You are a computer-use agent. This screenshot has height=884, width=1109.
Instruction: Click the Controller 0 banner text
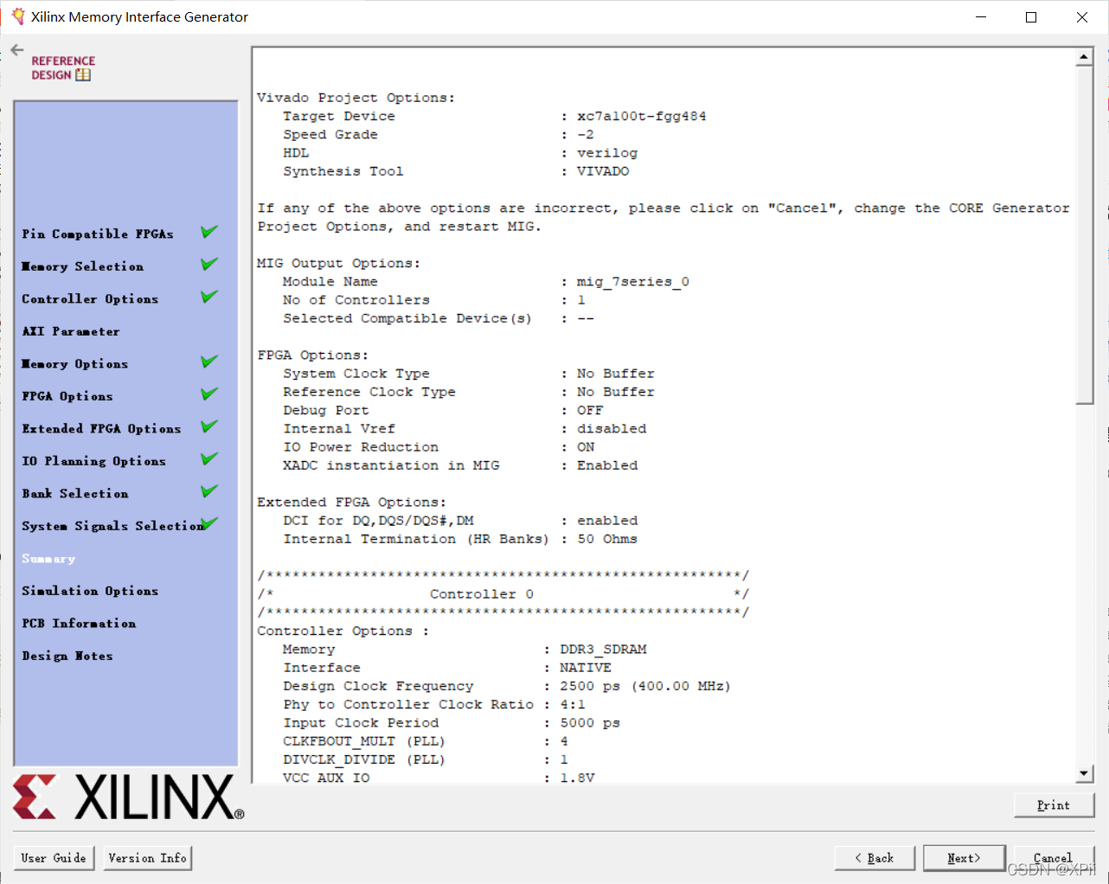(482, 594)
